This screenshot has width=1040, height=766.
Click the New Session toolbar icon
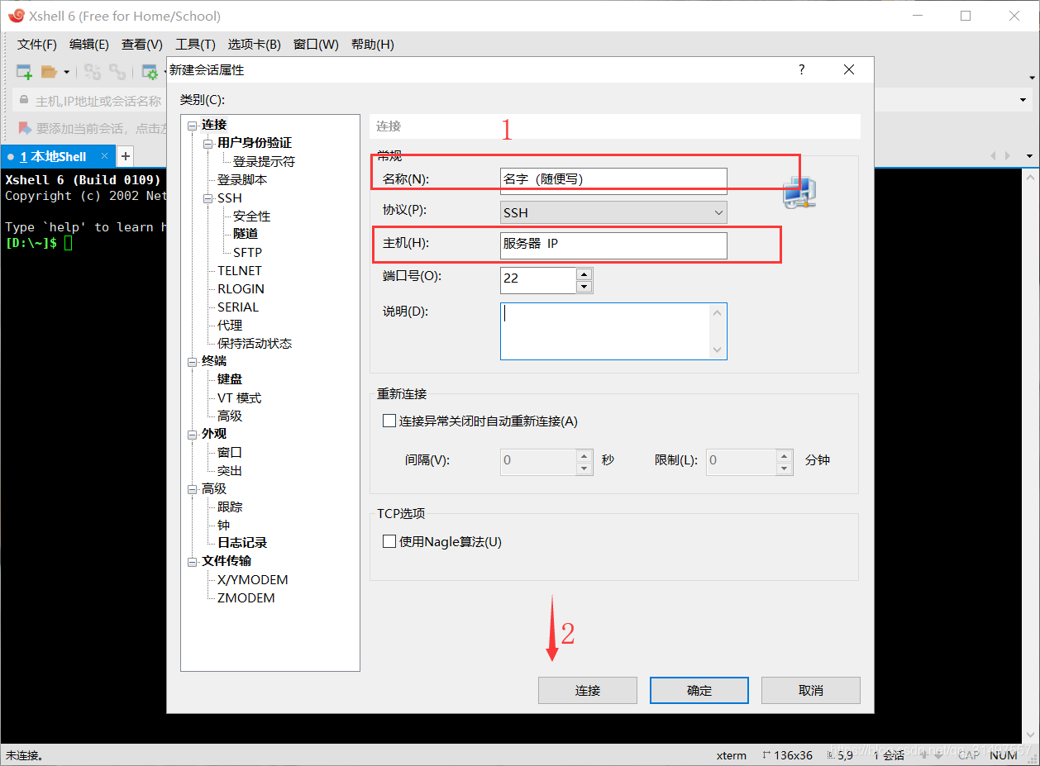[25, 72]
